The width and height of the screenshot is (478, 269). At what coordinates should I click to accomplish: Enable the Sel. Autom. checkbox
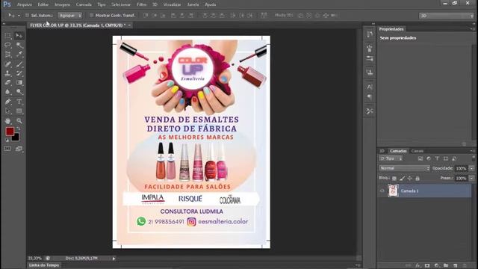27,15
